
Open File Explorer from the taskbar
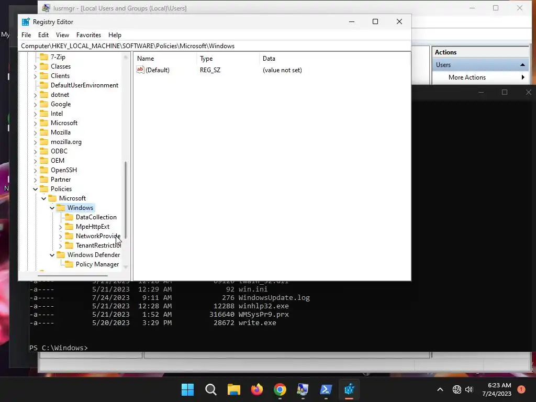tap(234, 389)
